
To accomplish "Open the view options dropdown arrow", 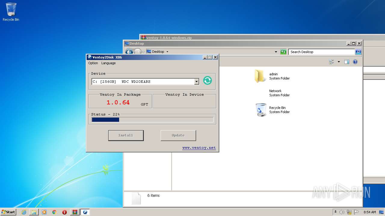I will (x=339, y=62).
